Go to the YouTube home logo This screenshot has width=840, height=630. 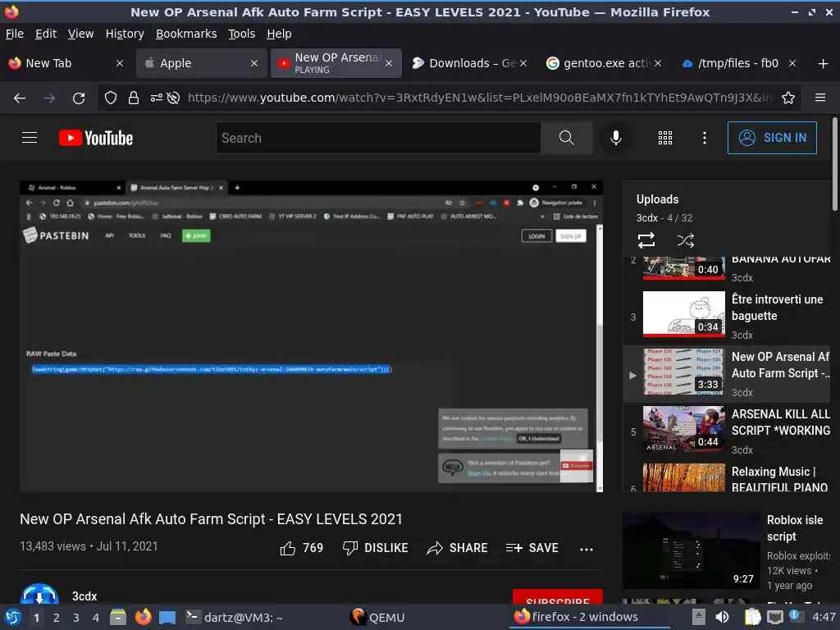(x=96, y=138)
